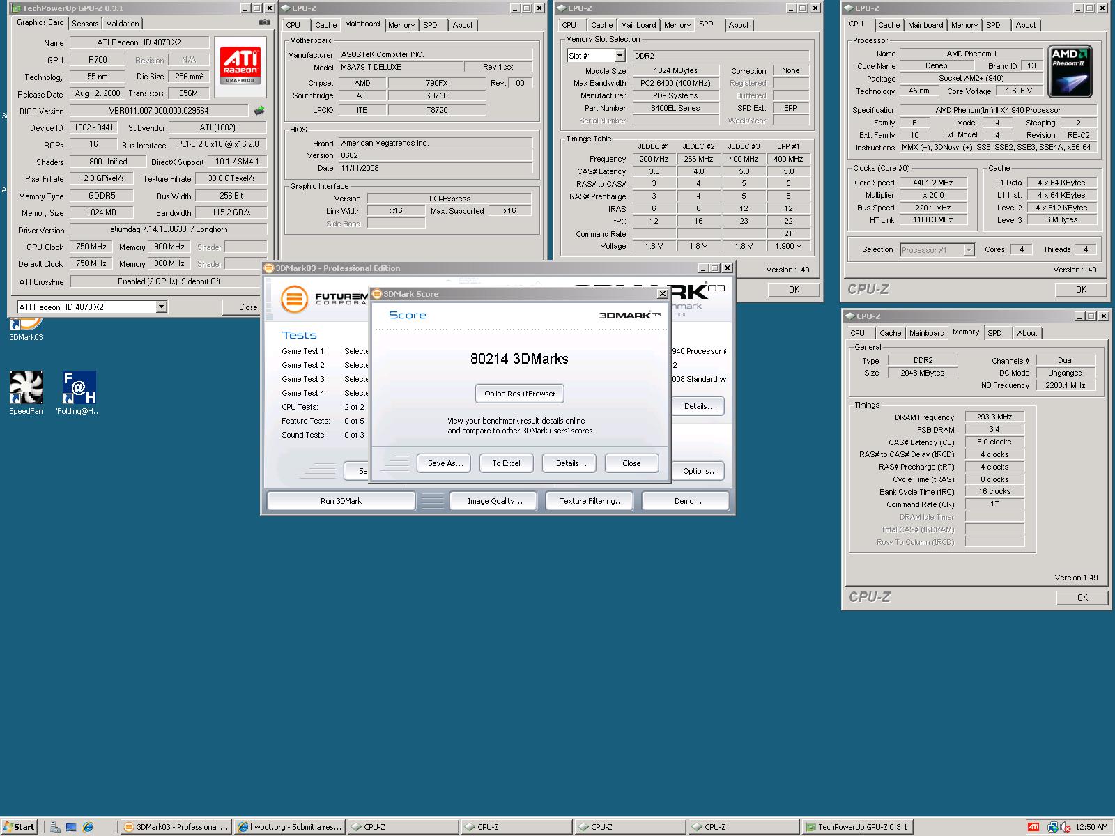This screenshot has width=1115, height=836.
Task: Switch to 3DMark03 taskbar button
Action: tap(175, 827)
